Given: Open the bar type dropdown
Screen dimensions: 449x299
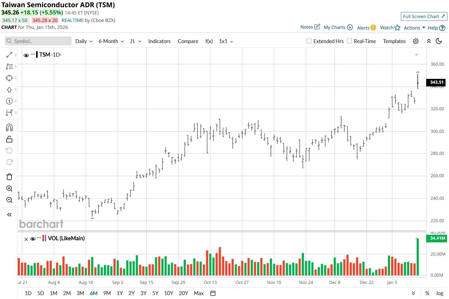Looking at the screenshot, I should tap(135, 41).
